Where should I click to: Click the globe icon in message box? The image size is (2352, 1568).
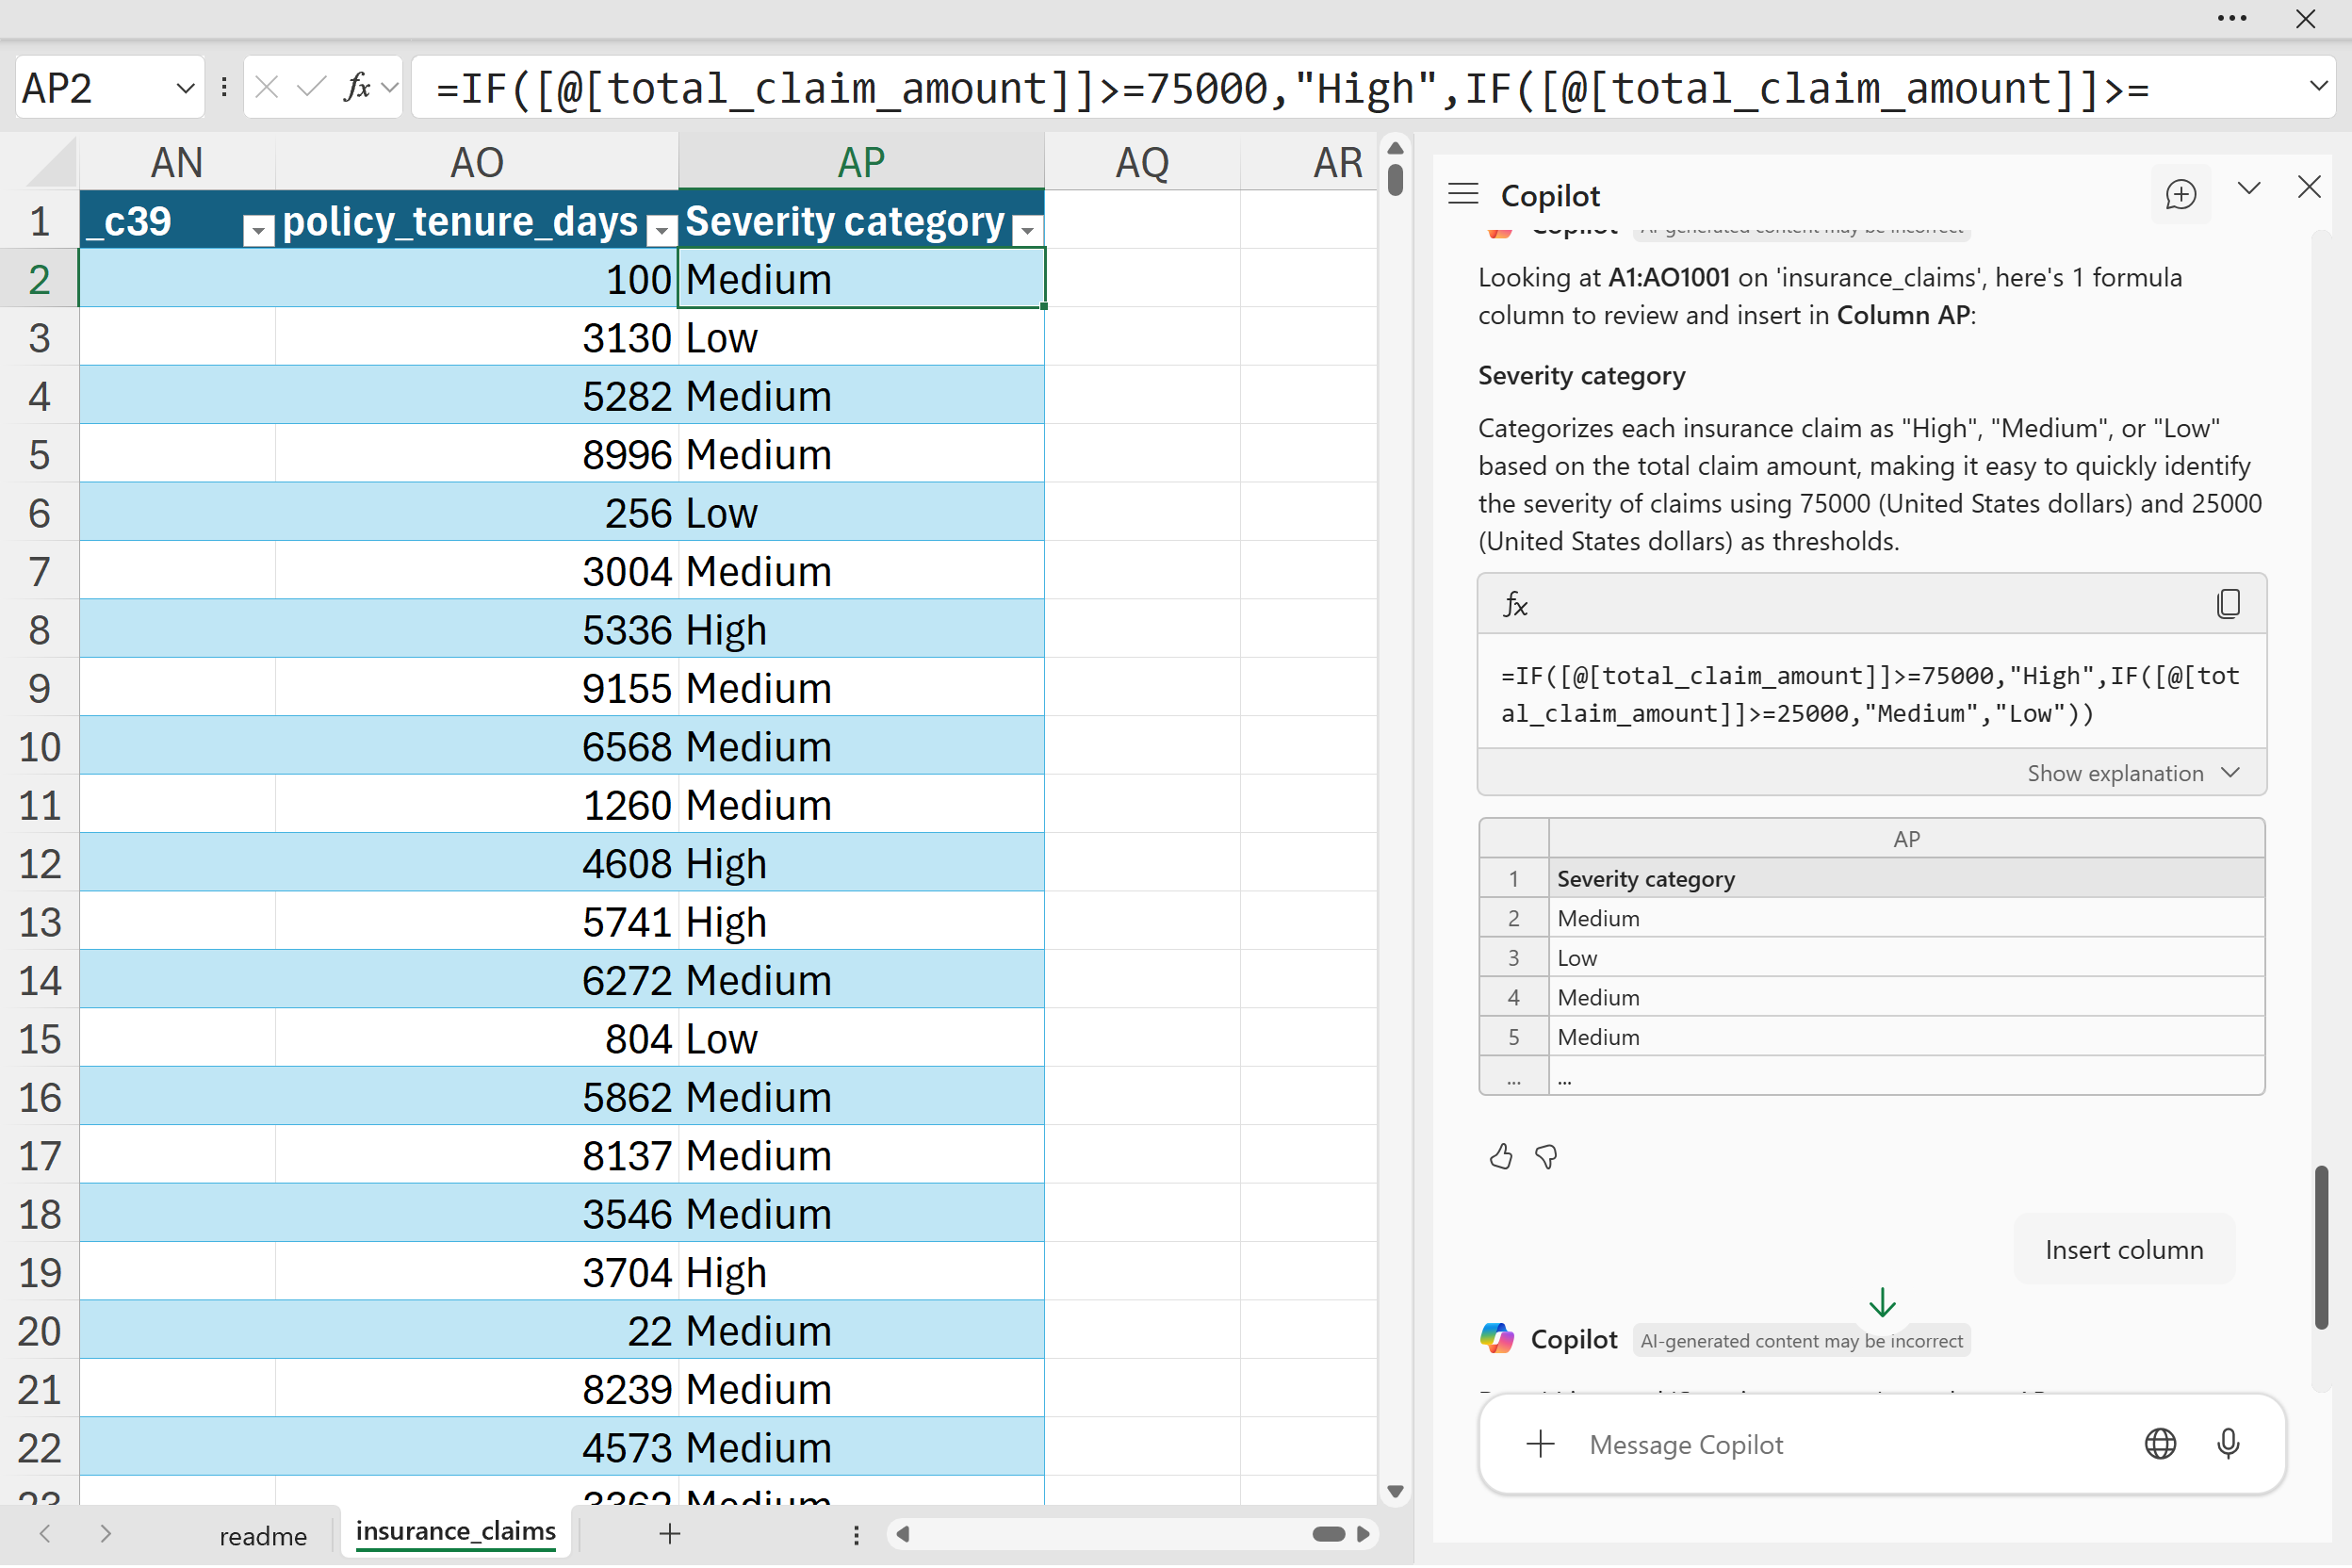[2160, 1443]
